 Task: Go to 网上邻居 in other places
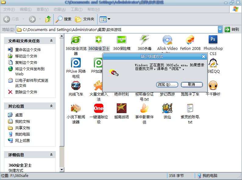[x=23, y=140]
